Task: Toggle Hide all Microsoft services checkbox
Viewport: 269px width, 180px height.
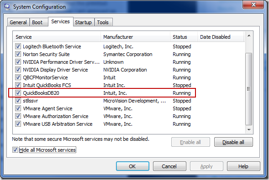Action: point(15,150)
